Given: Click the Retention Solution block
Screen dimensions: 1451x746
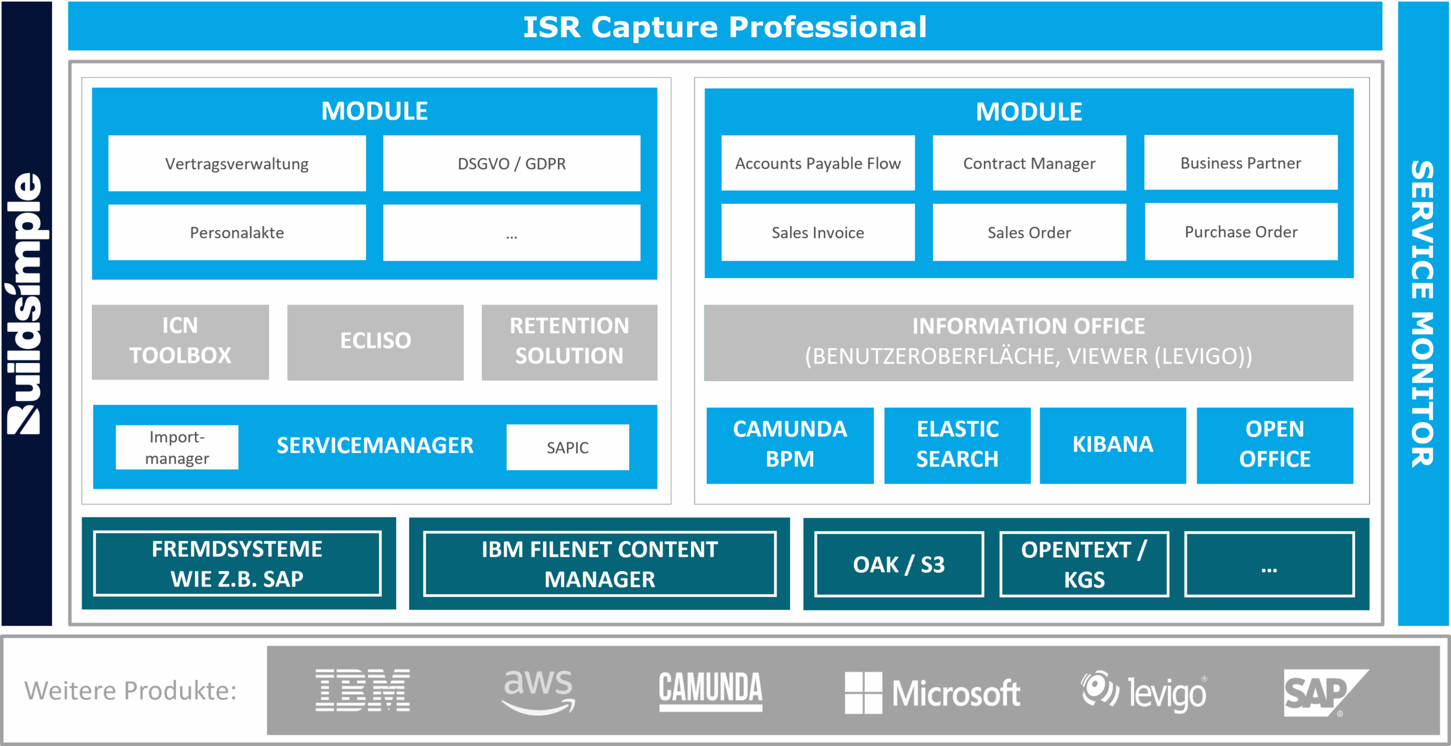Looking at the screenshot, I should point(569,342).
